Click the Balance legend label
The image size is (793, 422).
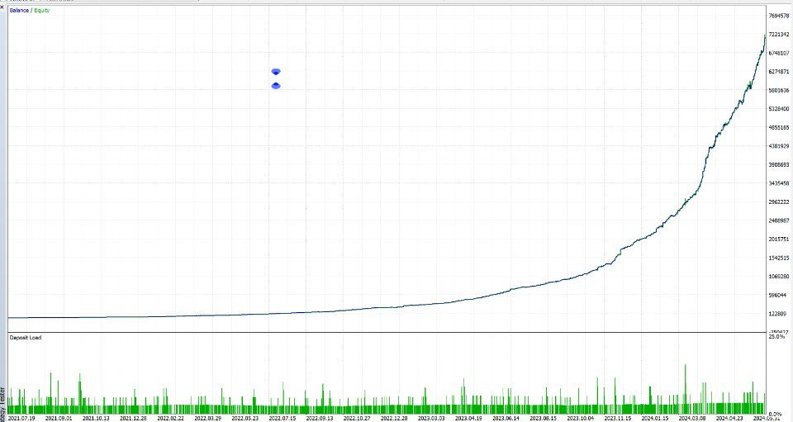[19, 11]
